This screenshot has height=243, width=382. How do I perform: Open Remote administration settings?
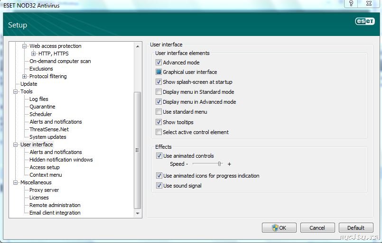pos(55,205)
